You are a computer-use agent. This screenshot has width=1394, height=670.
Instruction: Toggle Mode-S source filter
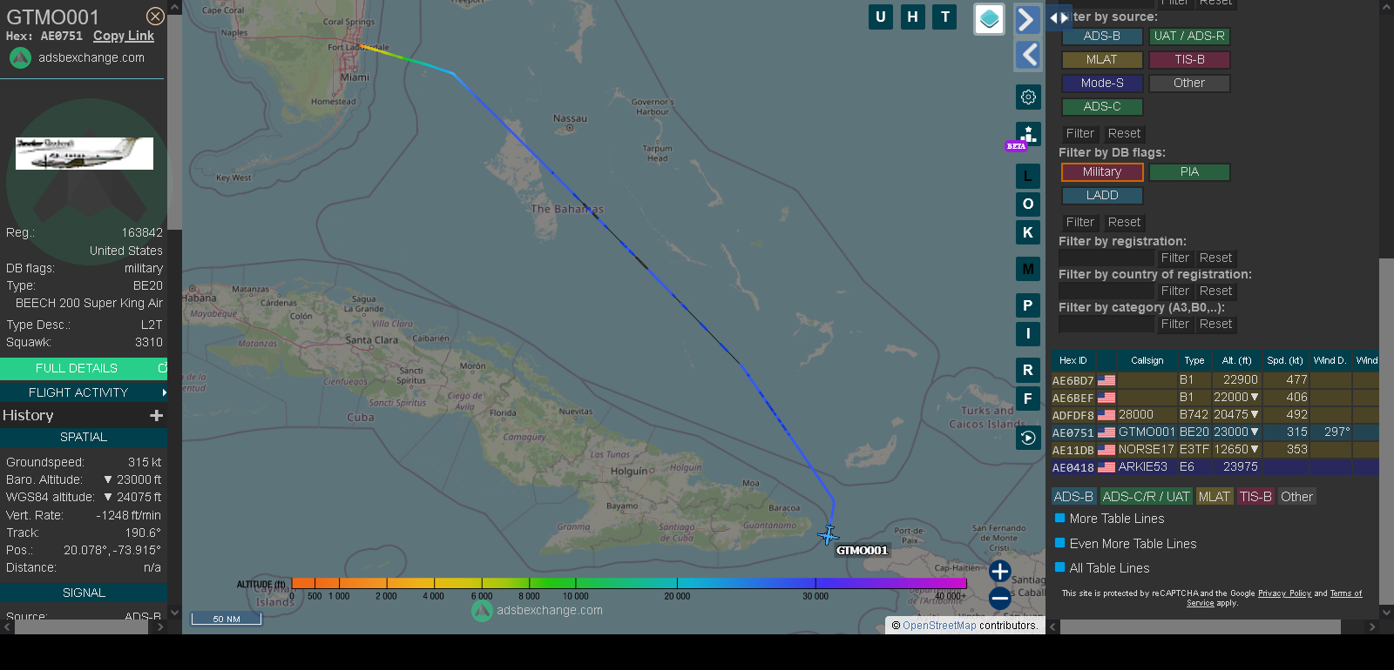pyautogui.click(x=1102, y=83)
